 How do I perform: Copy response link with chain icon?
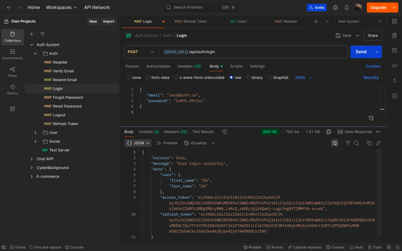pos(378,143)
